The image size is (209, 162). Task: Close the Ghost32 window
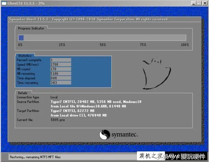pos(205,3)
